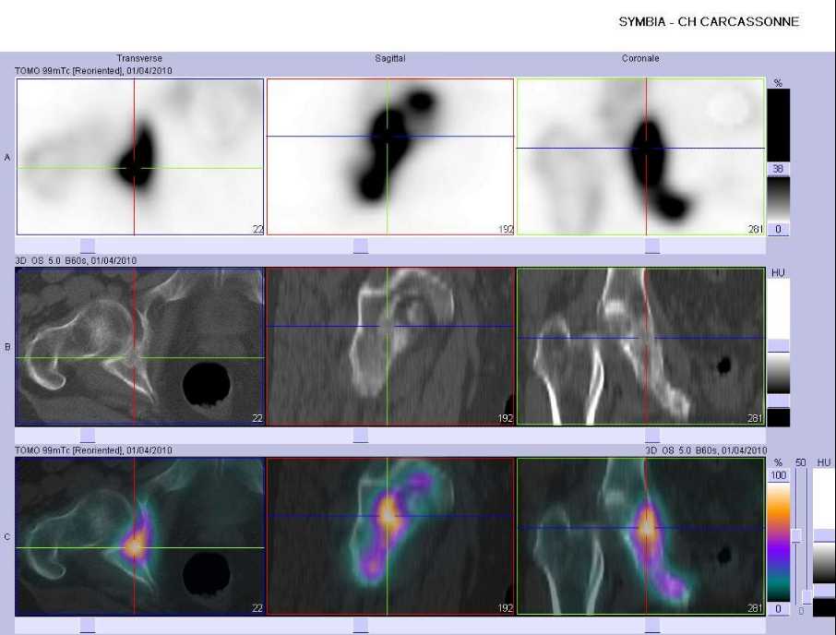This screenshot has width=836, height=635.
Task: Click the row label 'B'
Action: coord(7,347)
